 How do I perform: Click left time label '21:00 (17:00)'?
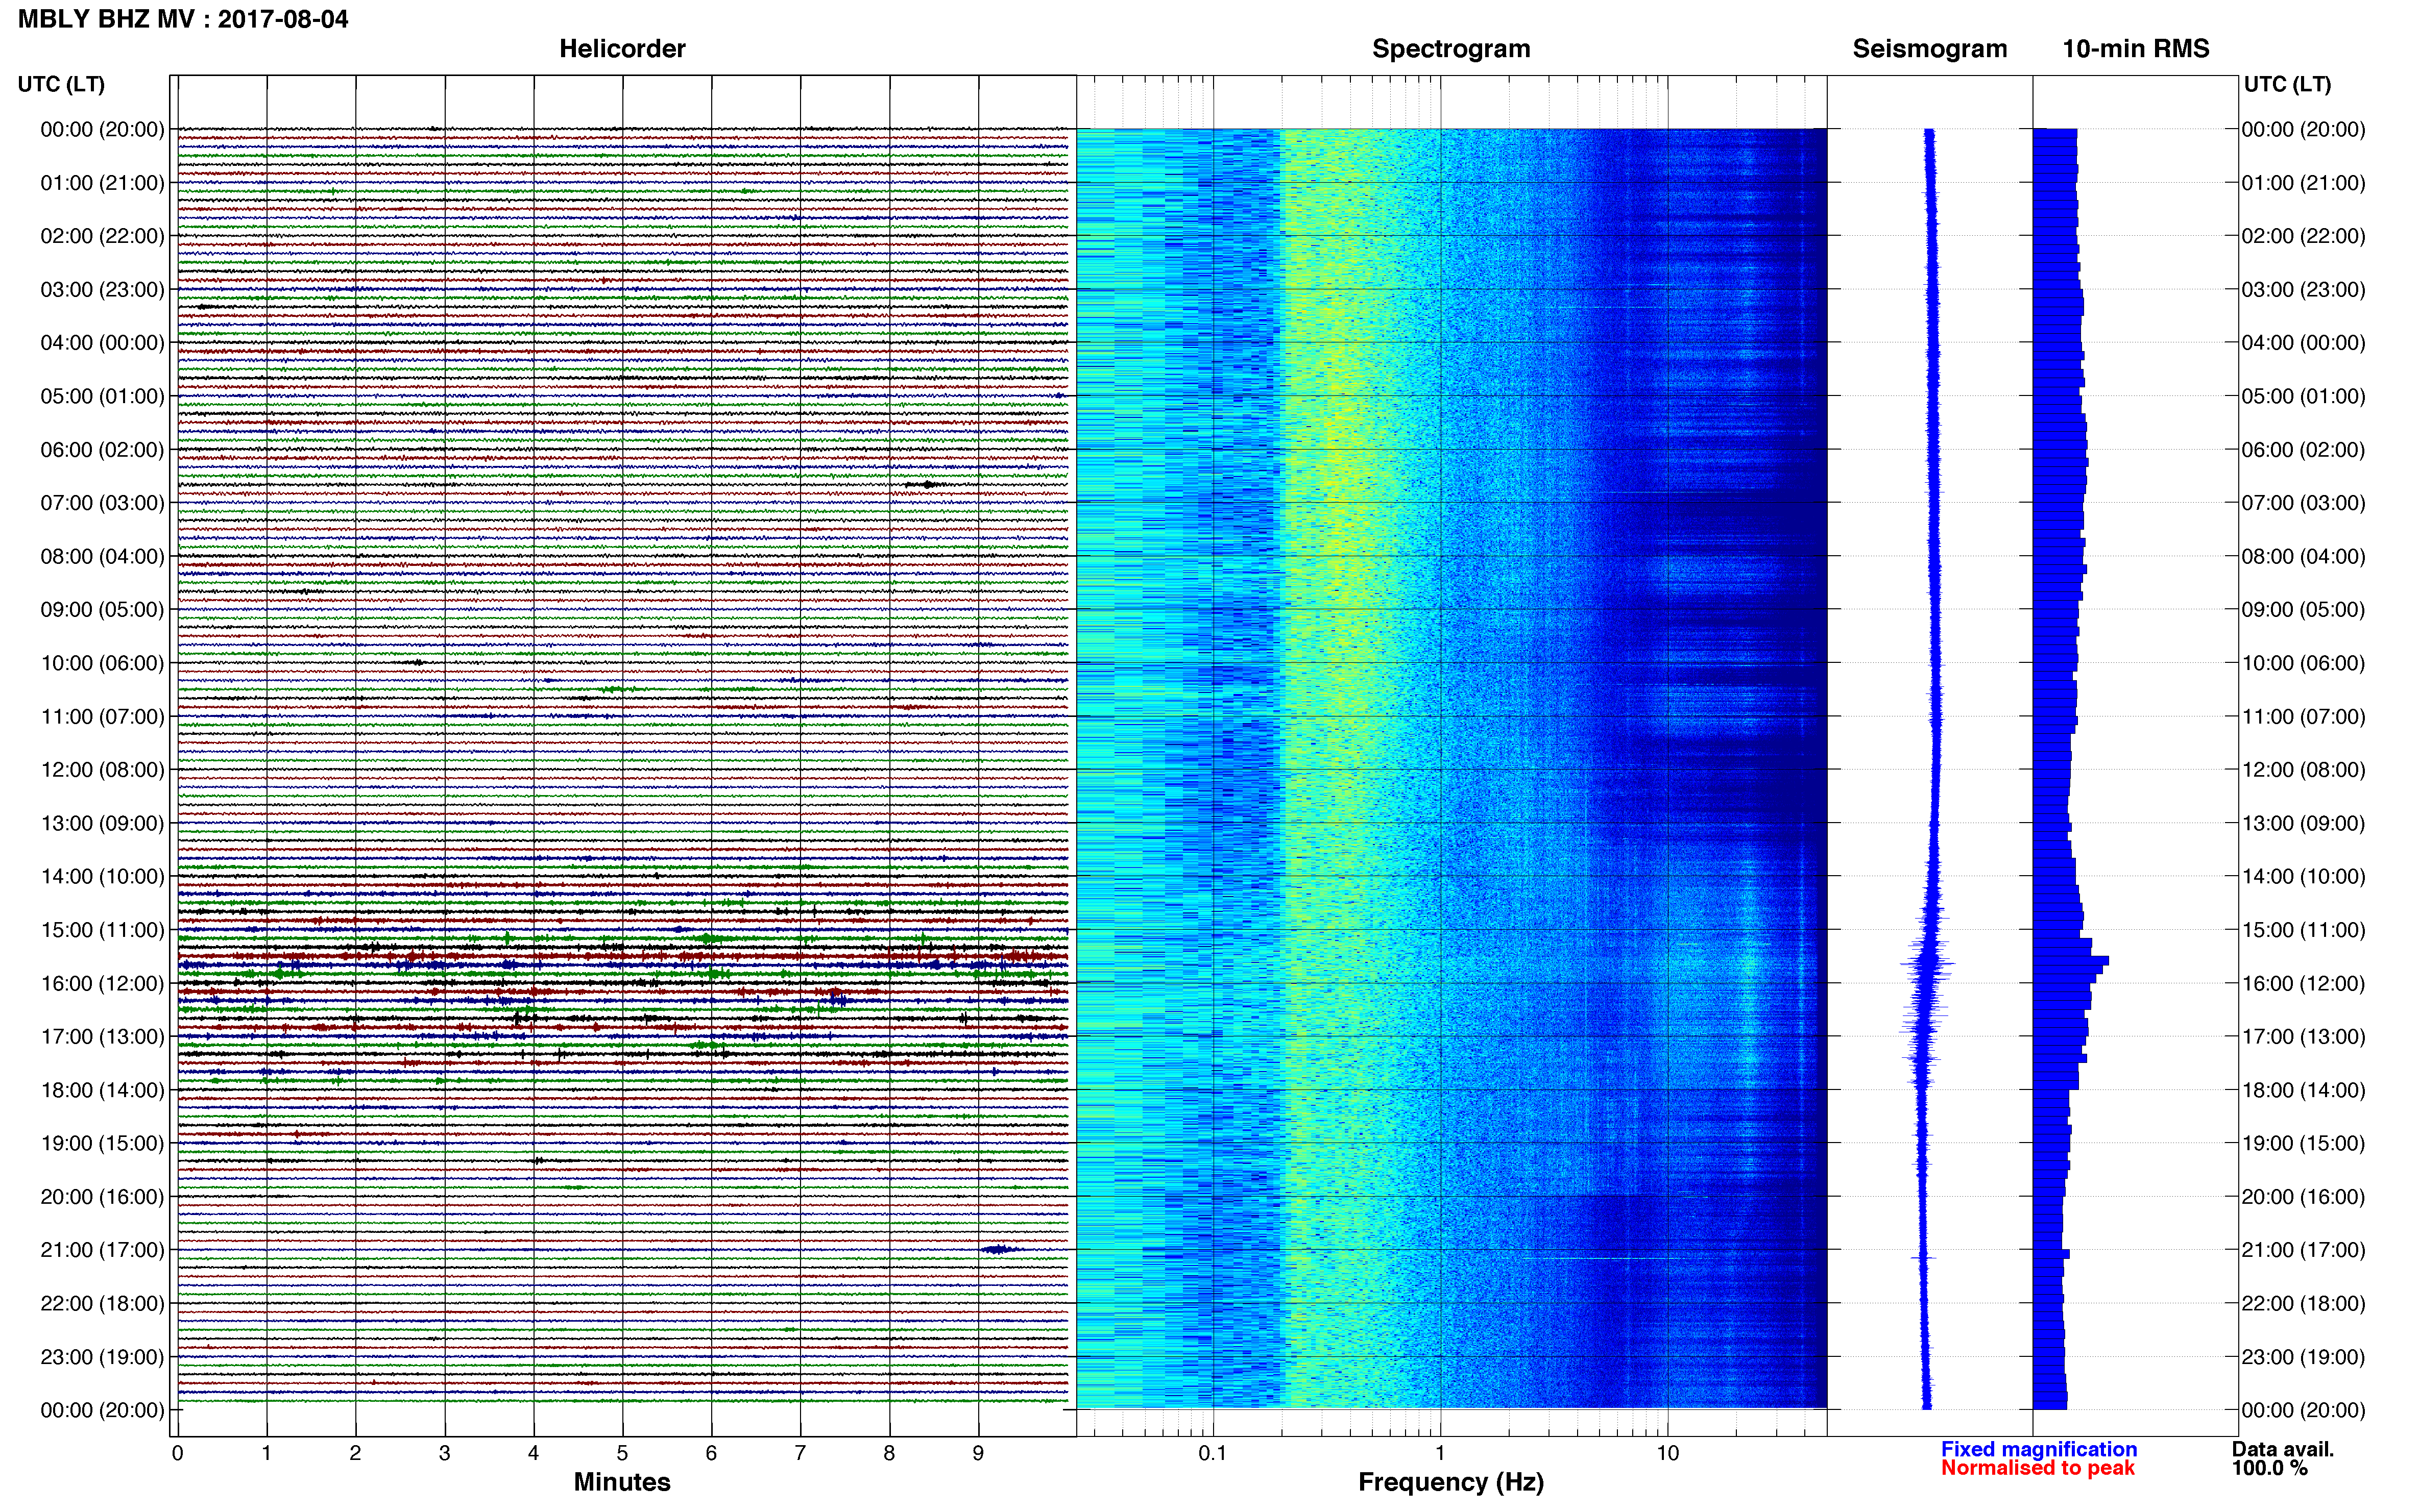(x=102, y=1250)
